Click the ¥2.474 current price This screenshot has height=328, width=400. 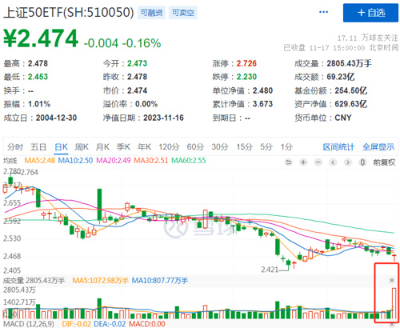click(x=41, y=38)
